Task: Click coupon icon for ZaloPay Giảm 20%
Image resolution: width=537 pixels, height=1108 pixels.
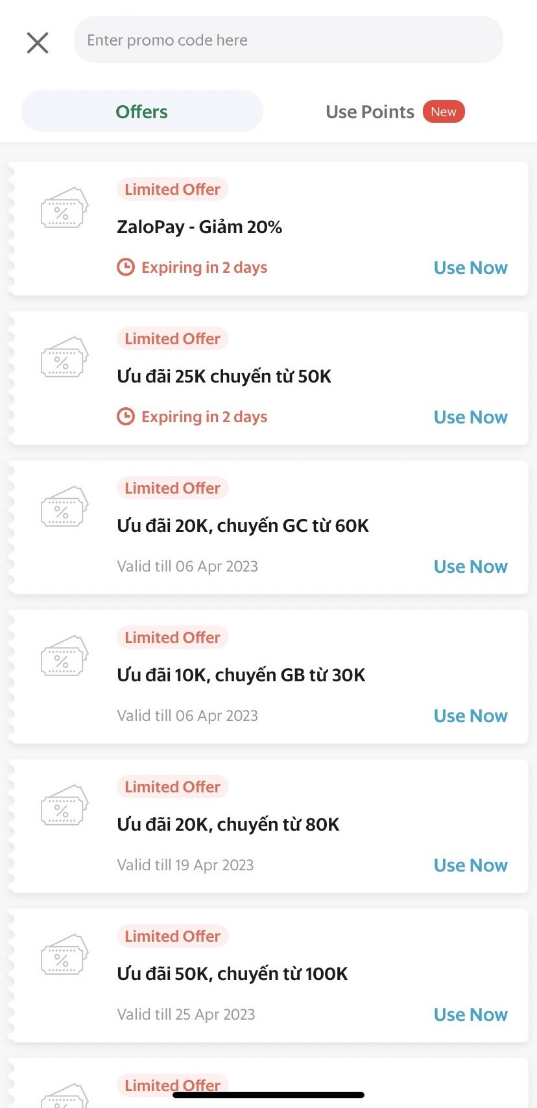Action: (64, 209)
